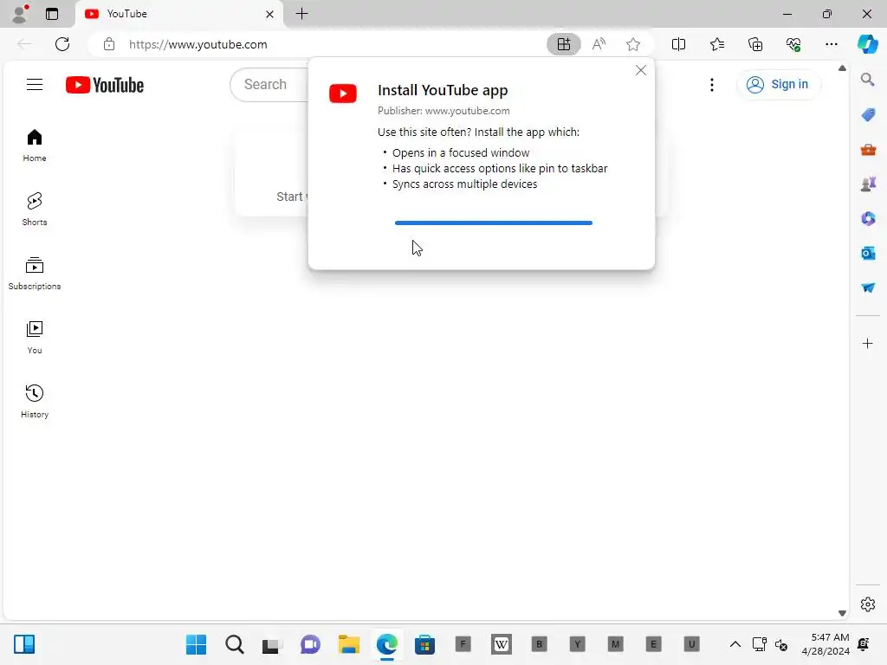Refresh the page

coord(62,44)
